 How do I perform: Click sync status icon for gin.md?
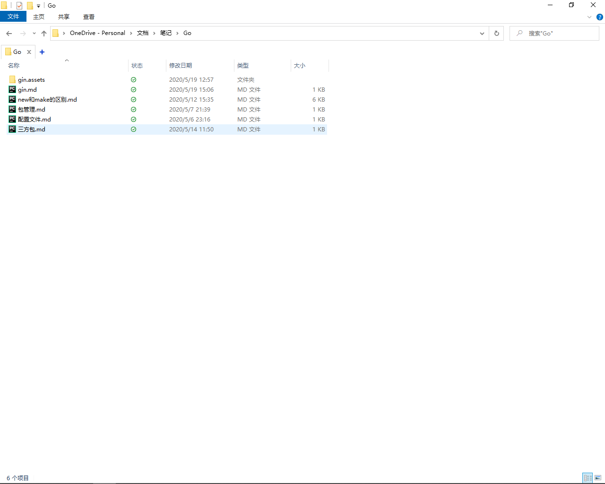[x=134, y=90]
